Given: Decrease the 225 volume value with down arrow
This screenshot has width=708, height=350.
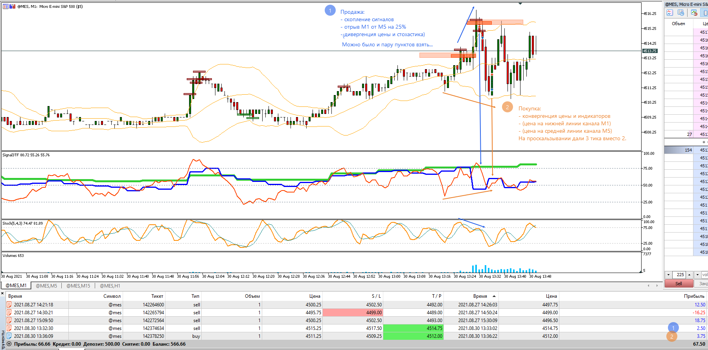Looking at the screenshot, I should click(668, 275).
